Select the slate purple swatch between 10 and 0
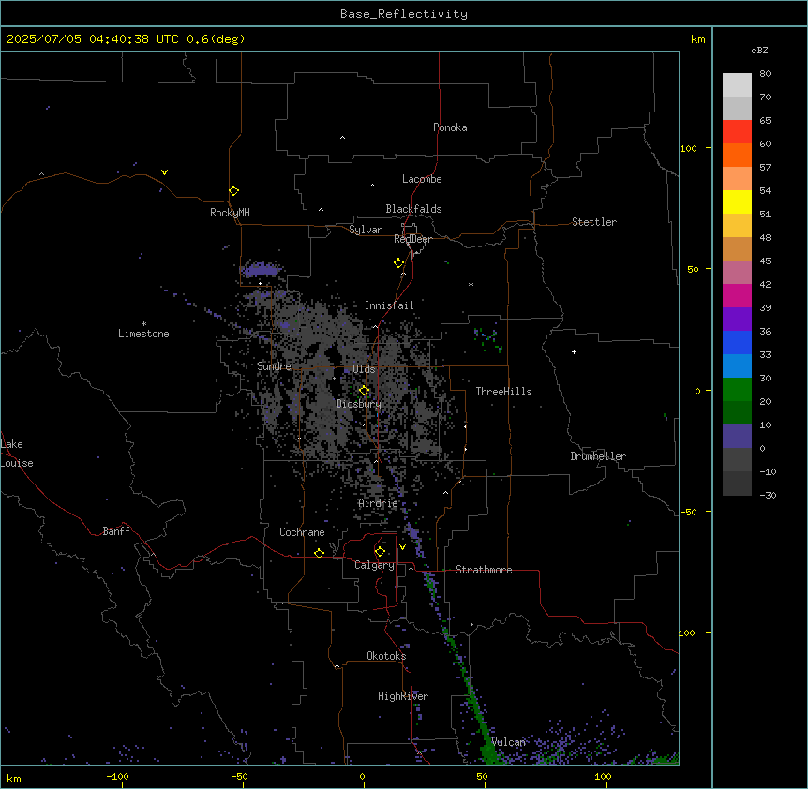 737,437
